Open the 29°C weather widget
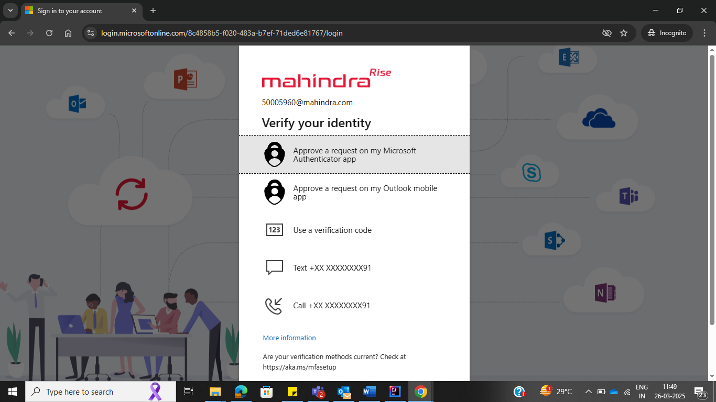This screenshot has height=402, width=716. (556, 391)
